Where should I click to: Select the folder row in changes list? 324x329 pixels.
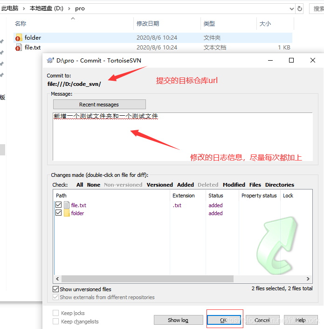183,213
